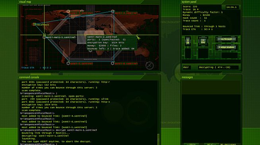Image resolution: width=260 pixels, height=145 pixels.
Task: Click the 'xenti-main-1.sentinel' map label
Action: click(60, 37)
